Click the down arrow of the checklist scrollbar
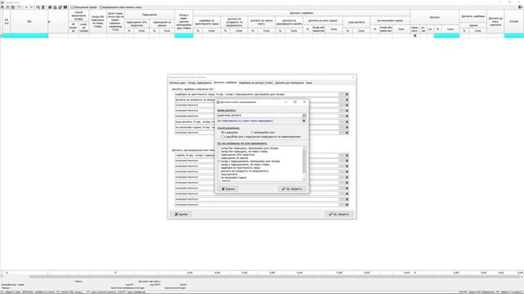This screenshot has height=294, width=524. (304, 180)
